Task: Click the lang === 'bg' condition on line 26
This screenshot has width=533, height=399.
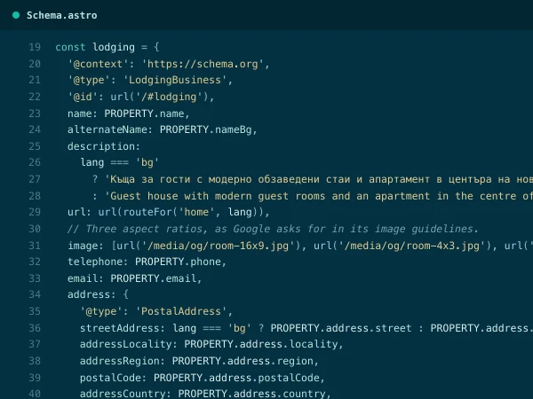Action: (x=119, y=162)
